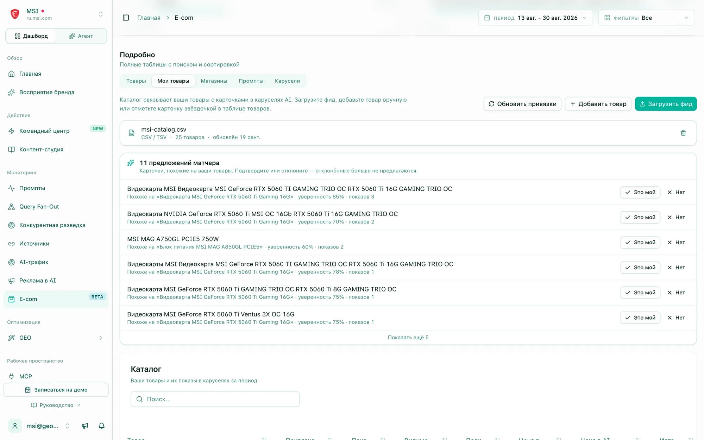Open the period date range dropdown
The height and width of the screenshot is (440, 704).
pyautogui.click(x=535, y=18)
